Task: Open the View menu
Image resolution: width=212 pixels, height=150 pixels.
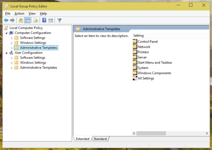Action: coord(32,14)
